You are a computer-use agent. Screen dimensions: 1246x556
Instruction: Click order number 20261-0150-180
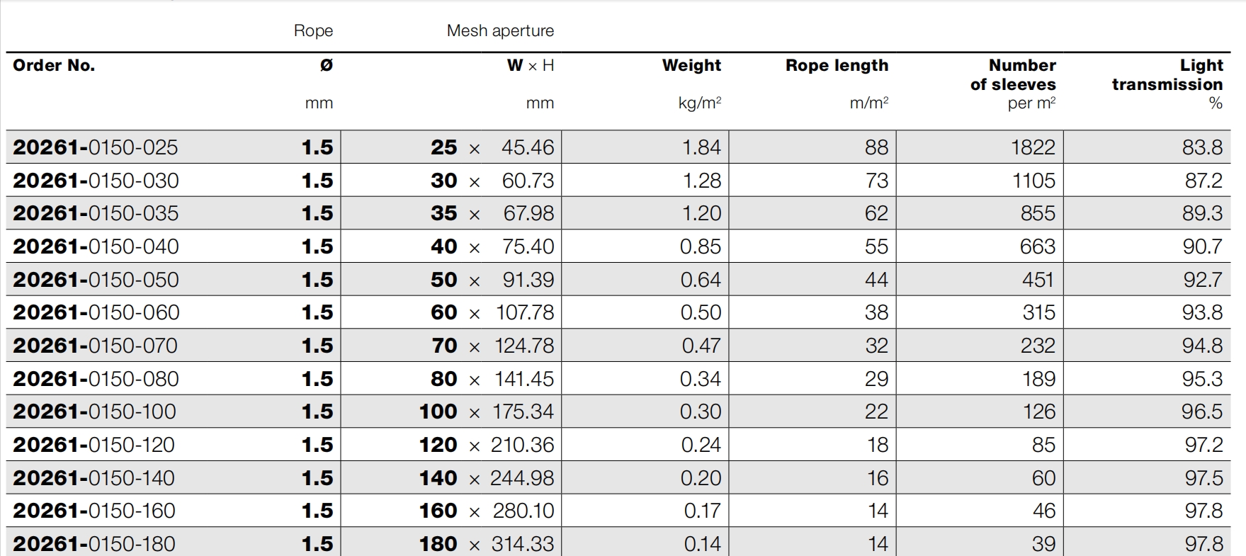94,544
